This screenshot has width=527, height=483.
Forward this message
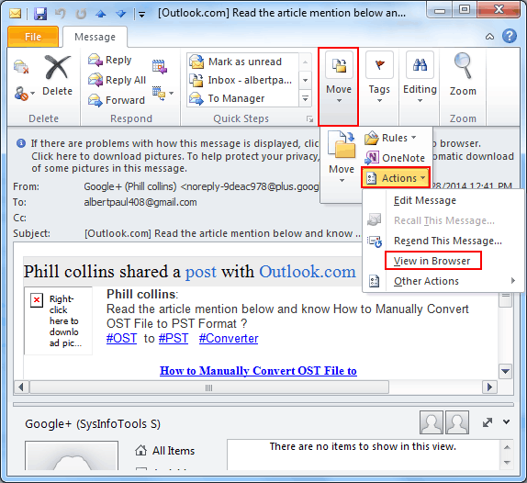(117, 100)
